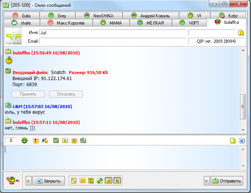The image size is (251, 193).
Task: Select the bulaffka tab
Action: 227,22
